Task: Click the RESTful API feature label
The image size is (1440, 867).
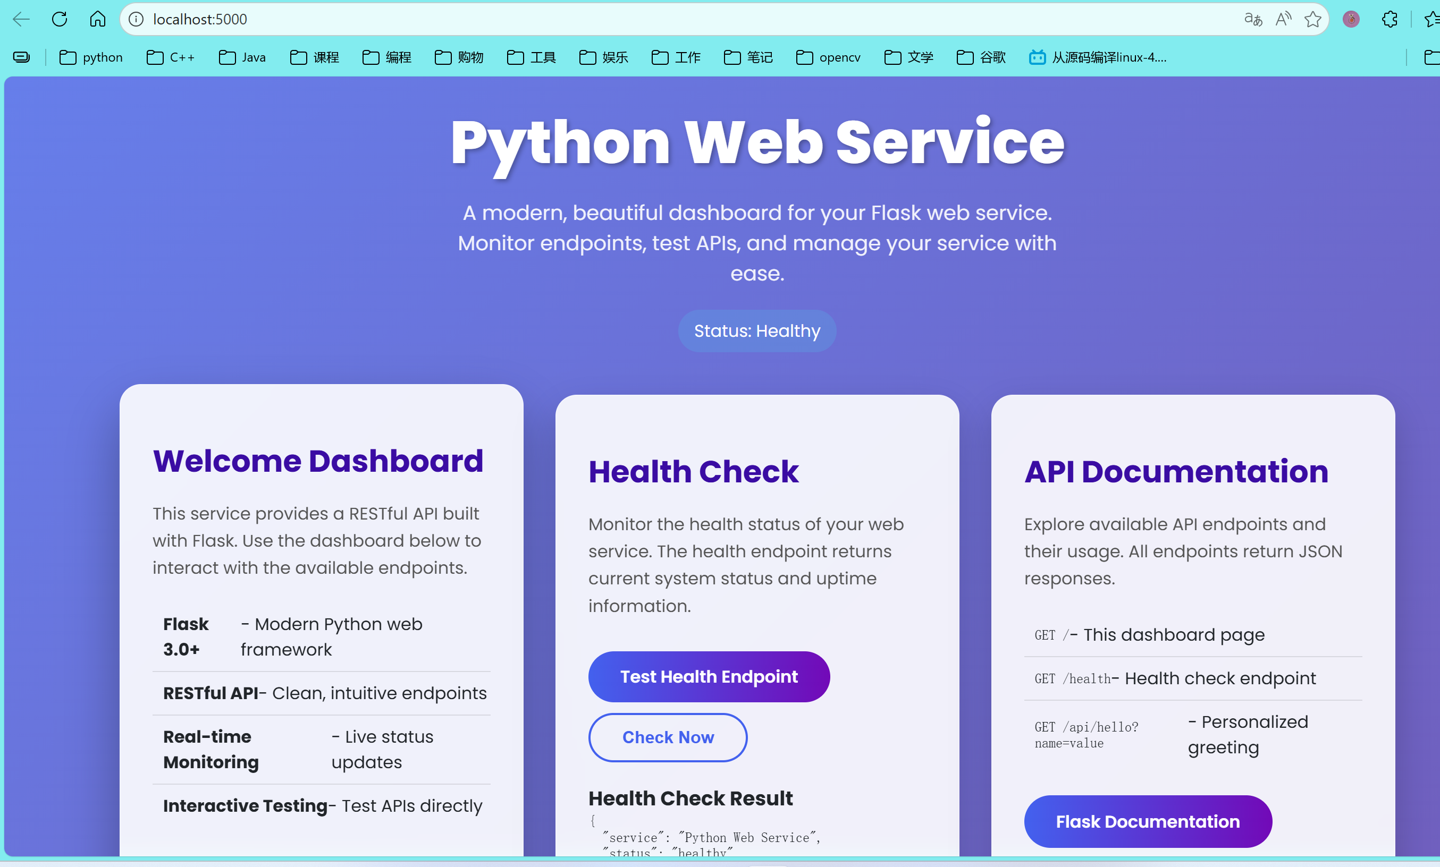Action: point(210,693)
